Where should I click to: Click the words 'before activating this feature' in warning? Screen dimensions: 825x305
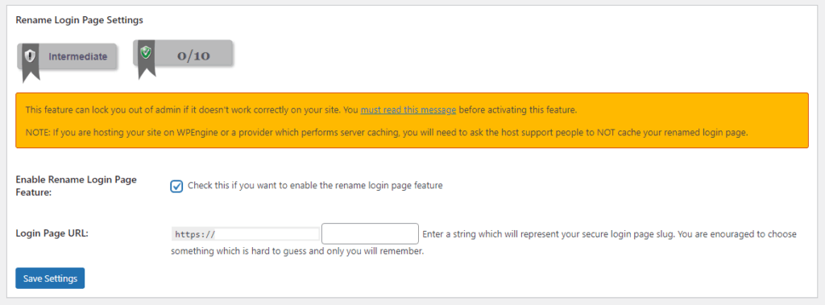518,110
